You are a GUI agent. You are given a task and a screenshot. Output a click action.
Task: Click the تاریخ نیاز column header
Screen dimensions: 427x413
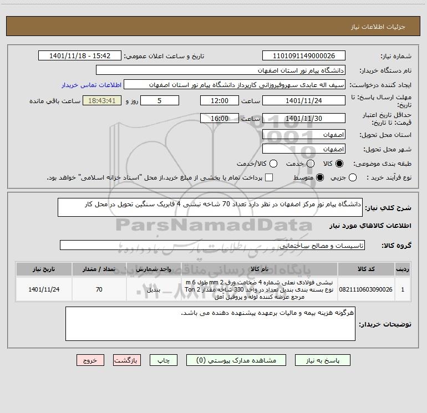pyautogui.click(x=44, y=269)
